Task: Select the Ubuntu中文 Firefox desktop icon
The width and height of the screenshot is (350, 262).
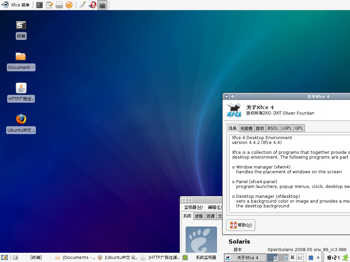Action: (x=21, y=124)
